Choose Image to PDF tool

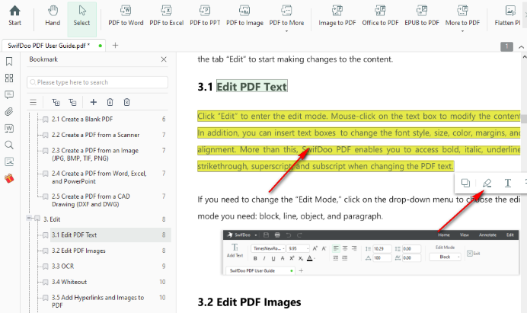(337, 16)
